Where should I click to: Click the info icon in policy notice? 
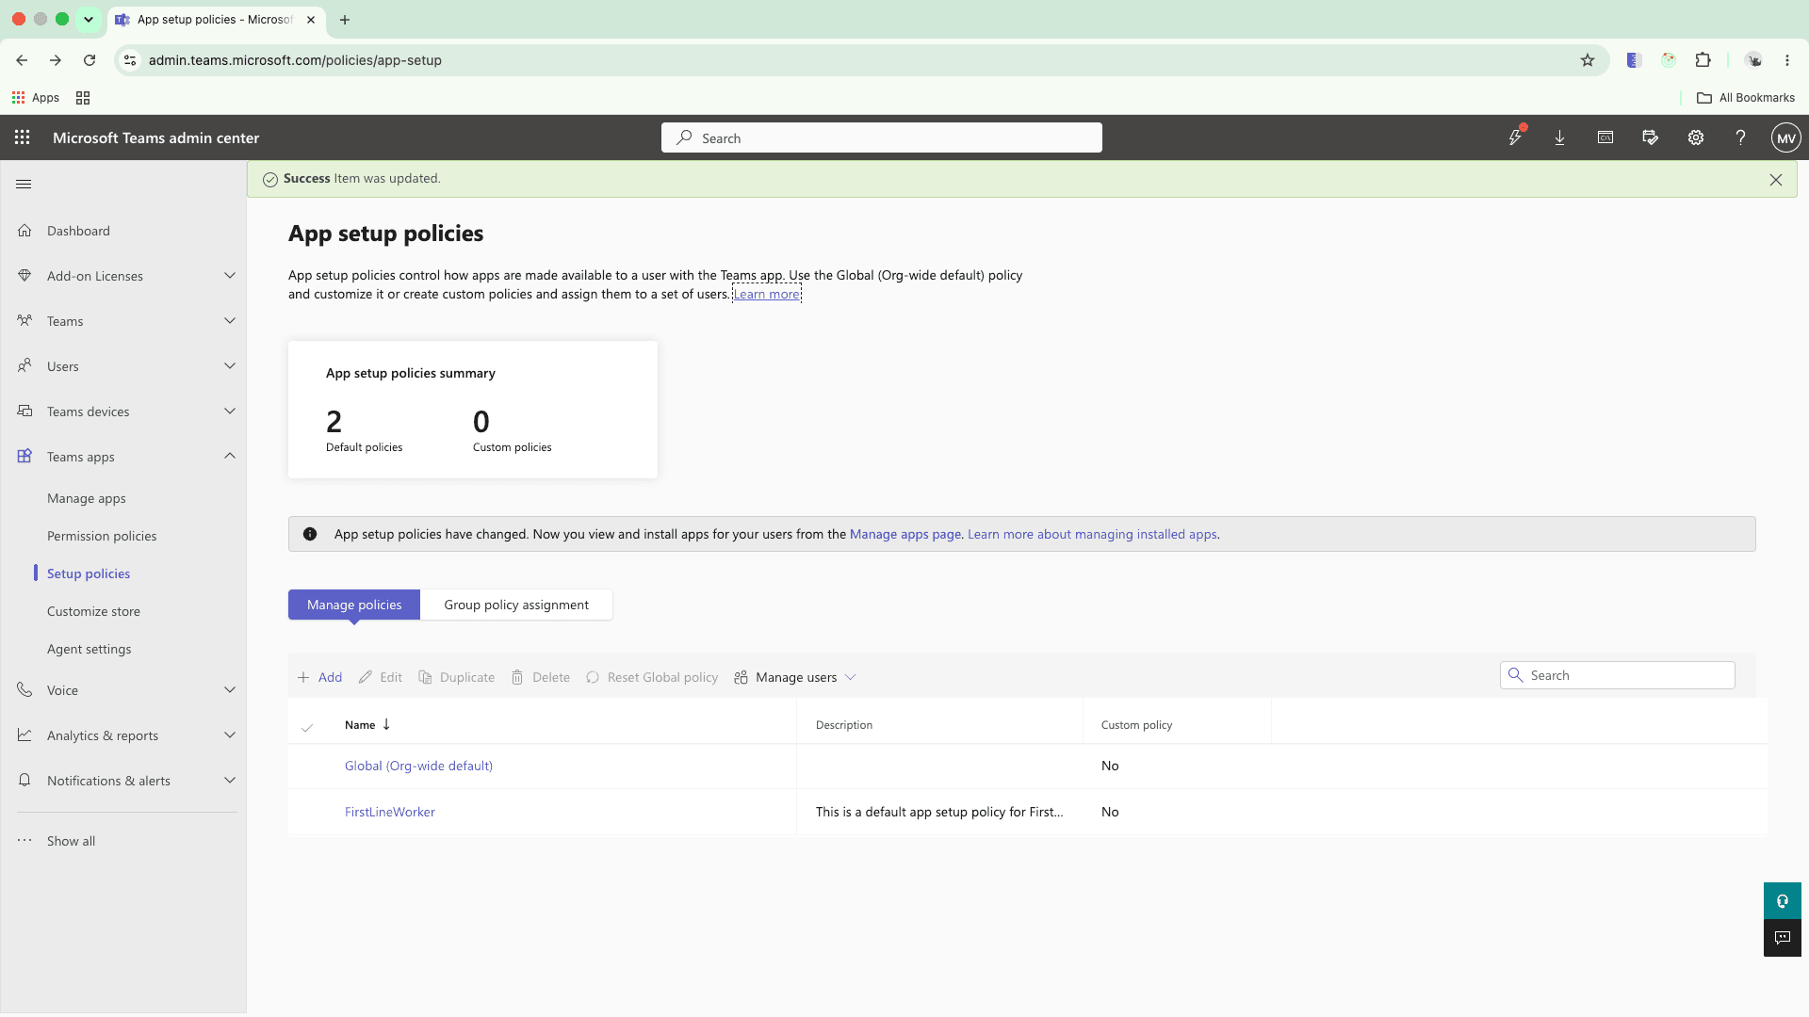(310, 534)
